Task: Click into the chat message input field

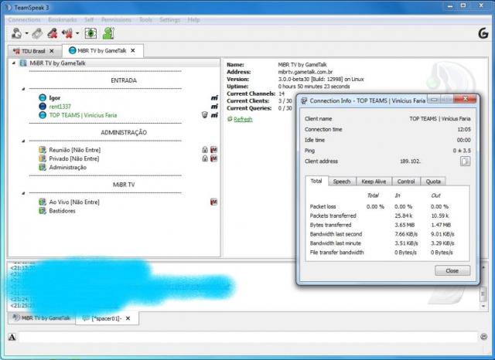Action: pyautogui.click(x=247, y=337)
